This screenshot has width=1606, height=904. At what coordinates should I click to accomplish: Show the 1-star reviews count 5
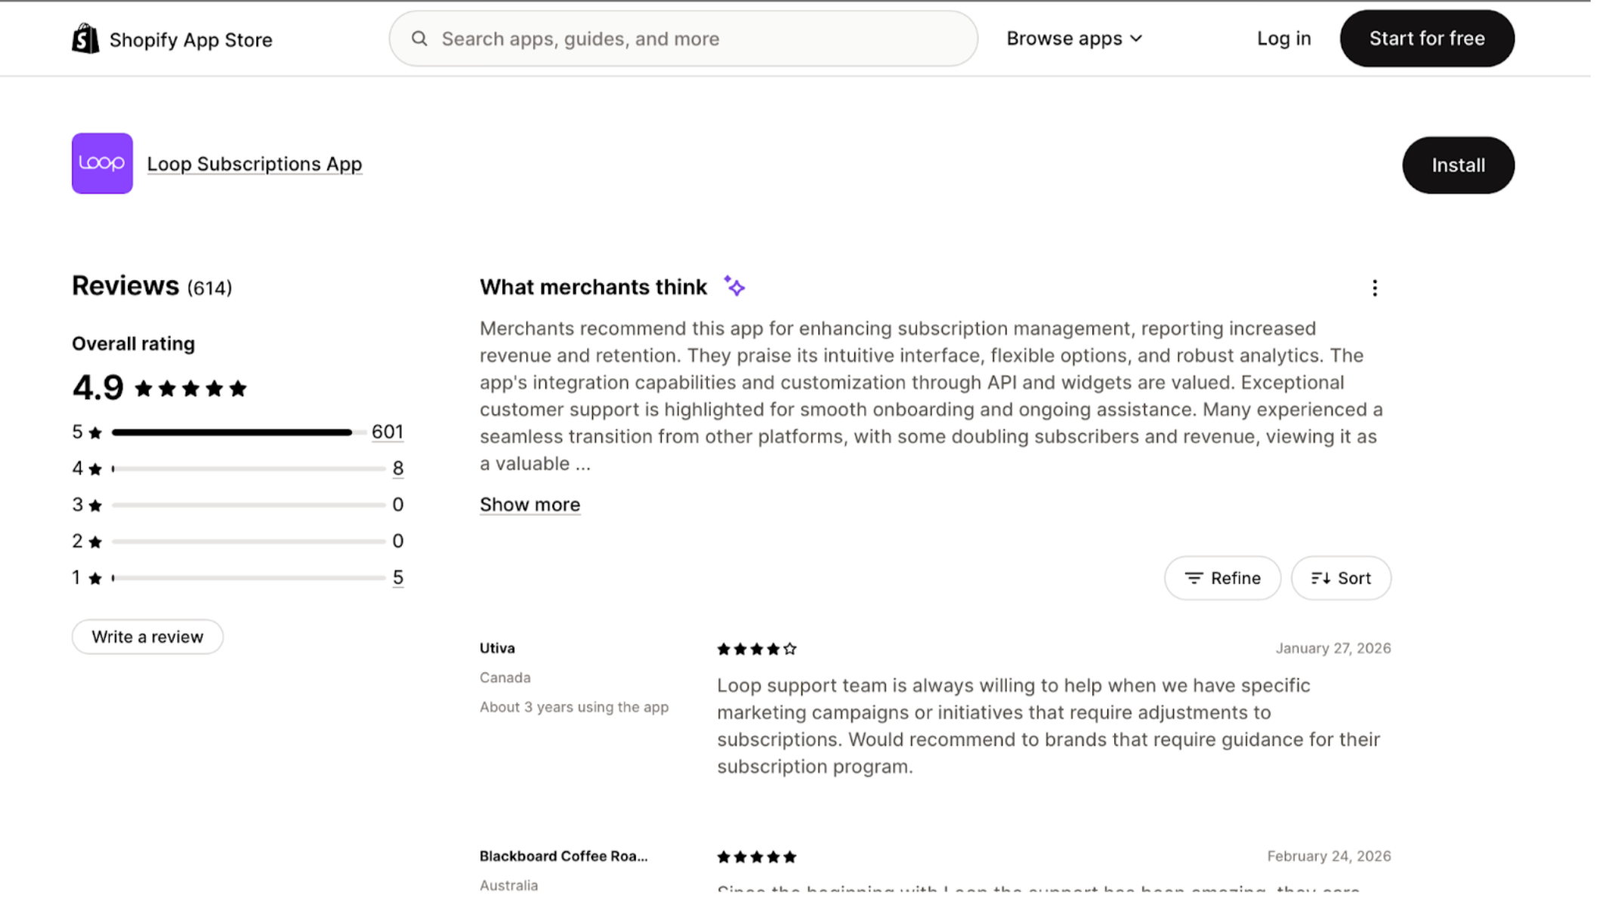click(x=397, y=577)
